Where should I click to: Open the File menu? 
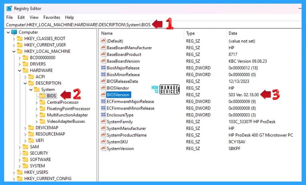tap(10, 17)
